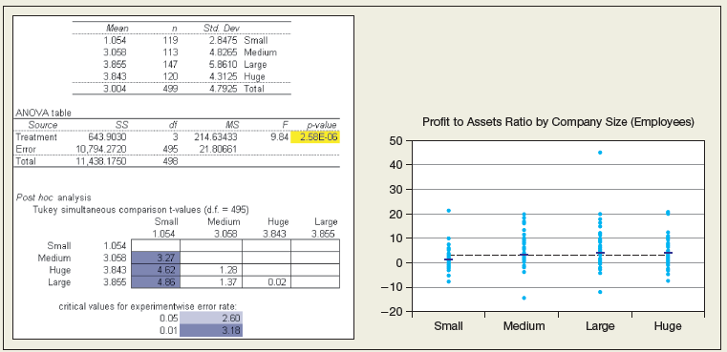Click the outlier dot near 45 for Large

tap(600, 153)
